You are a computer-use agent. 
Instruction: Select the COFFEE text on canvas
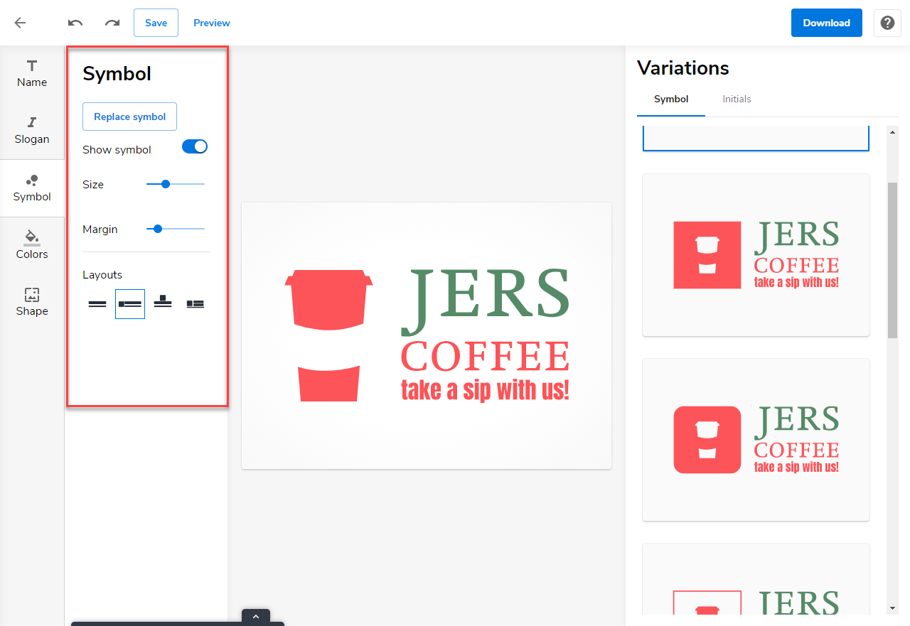click(486, 357)
